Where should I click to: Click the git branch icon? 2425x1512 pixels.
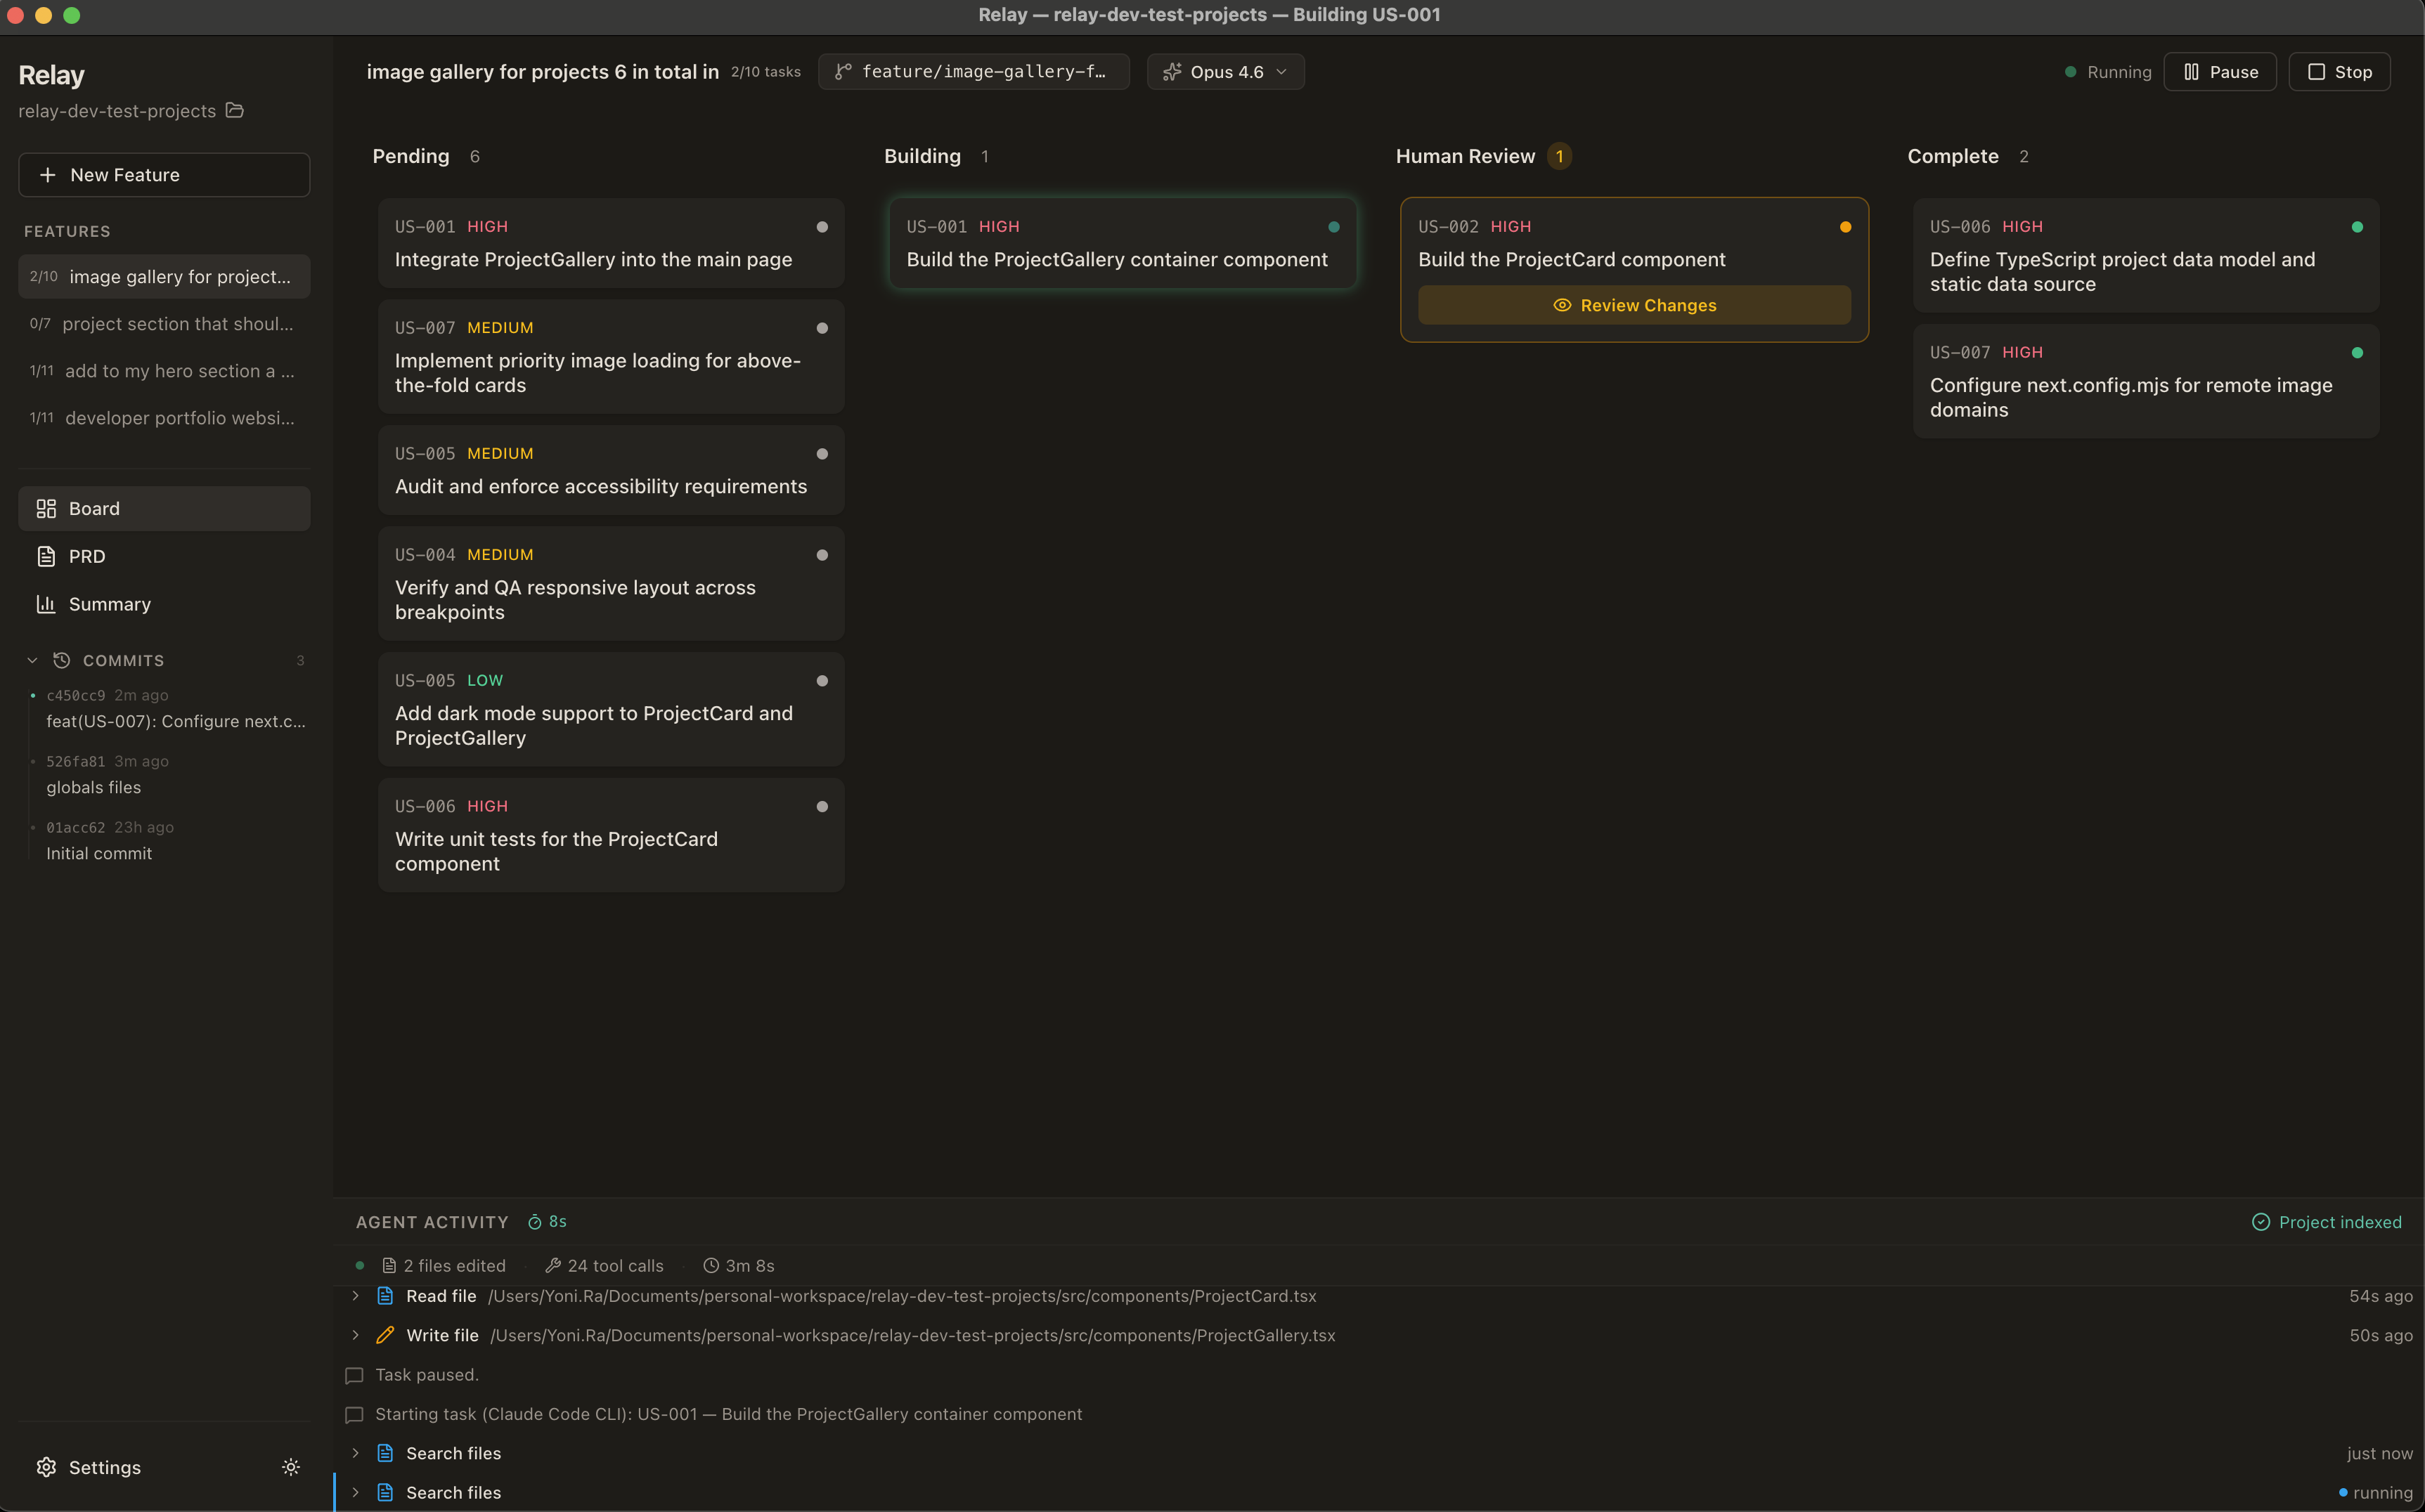843,72
